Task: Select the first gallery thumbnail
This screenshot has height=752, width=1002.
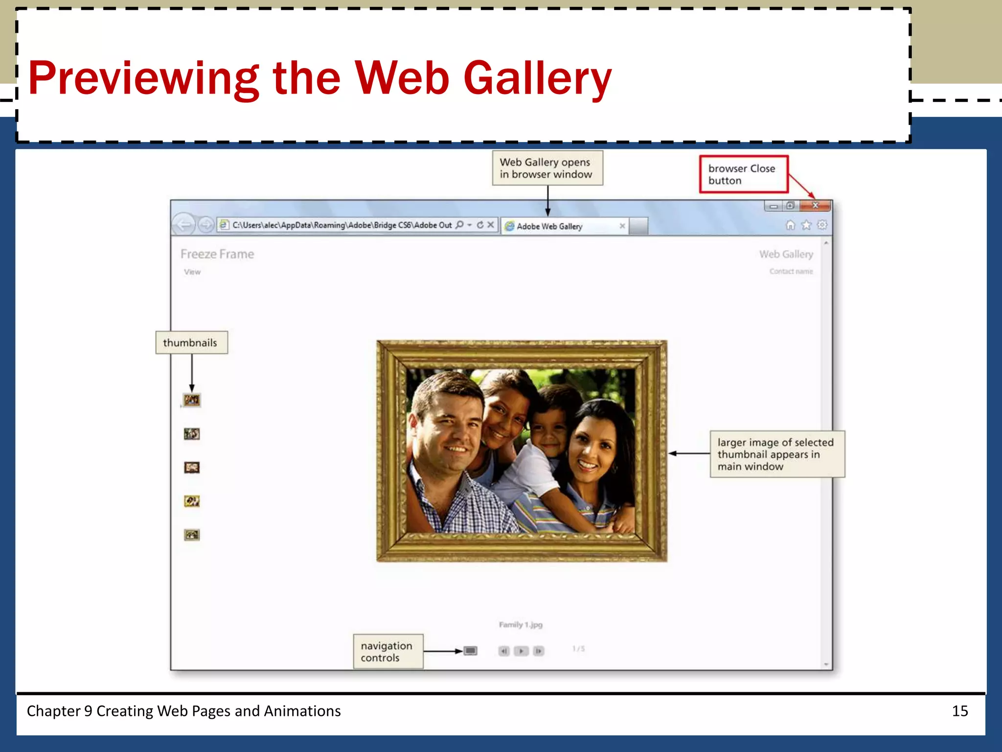Action: [192, 400]
